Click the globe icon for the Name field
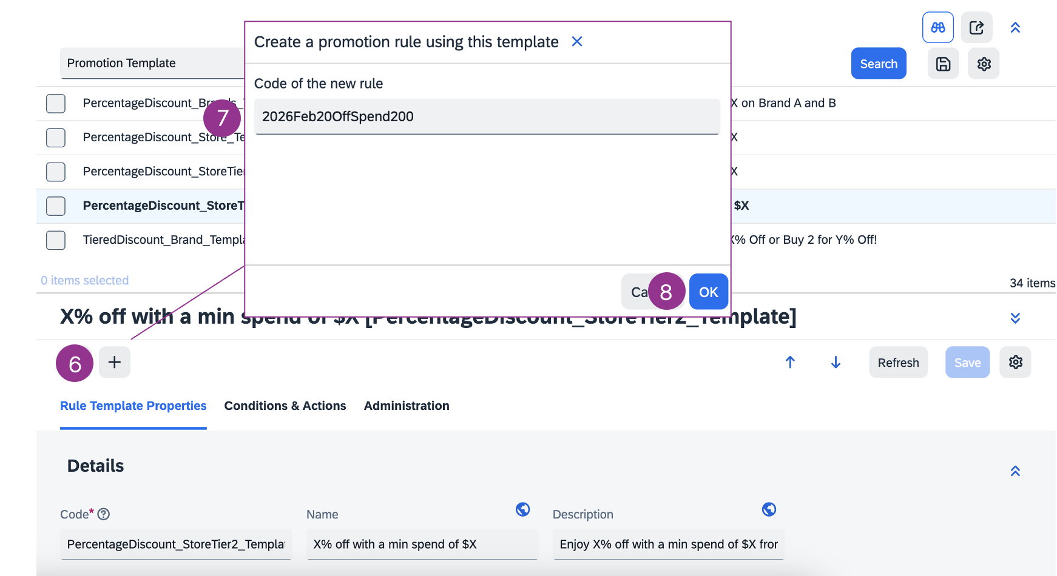The width and height of the screenshot is (1057, 576). tap(522, 509)
